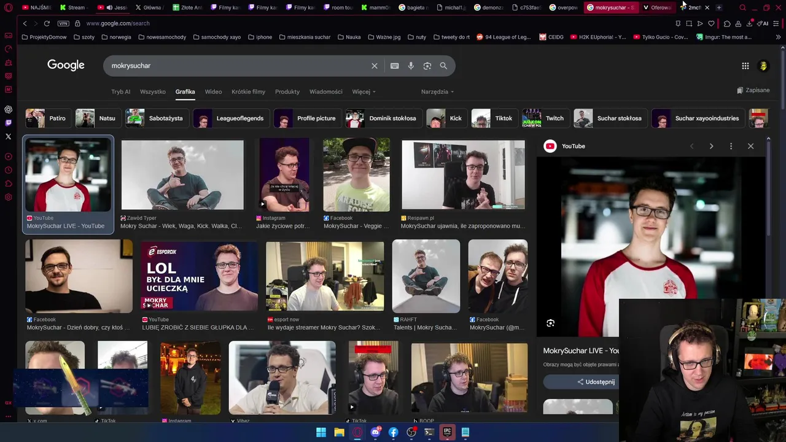Open Google Lens image search
Viewport: 786px width, 442px height.
click(427, 66)
